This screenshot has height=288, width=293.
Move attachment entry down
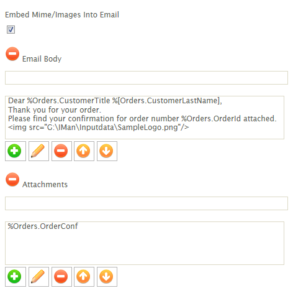[x=107, y=277]
